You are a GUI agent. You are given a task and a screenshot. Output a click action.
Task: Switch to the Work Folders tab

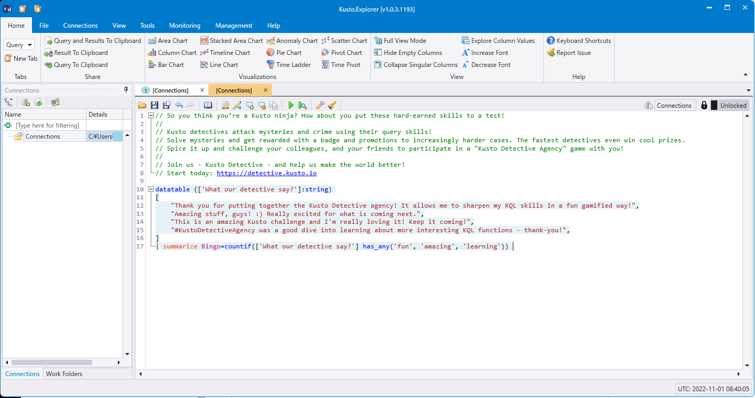[x=64, y=373]
